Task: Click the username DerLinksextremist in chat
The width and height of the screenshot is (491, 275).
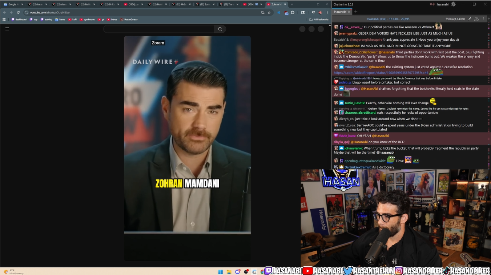Action: [x=358, y=167]
